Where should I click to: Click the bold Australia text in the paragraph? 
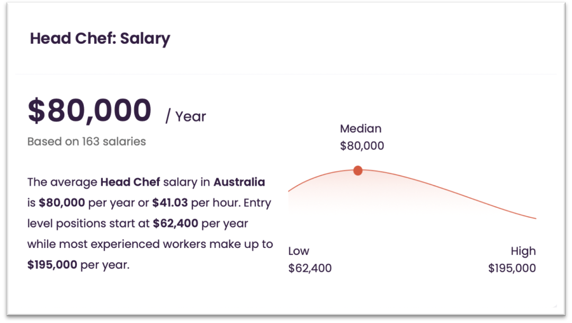coord(239,182)
